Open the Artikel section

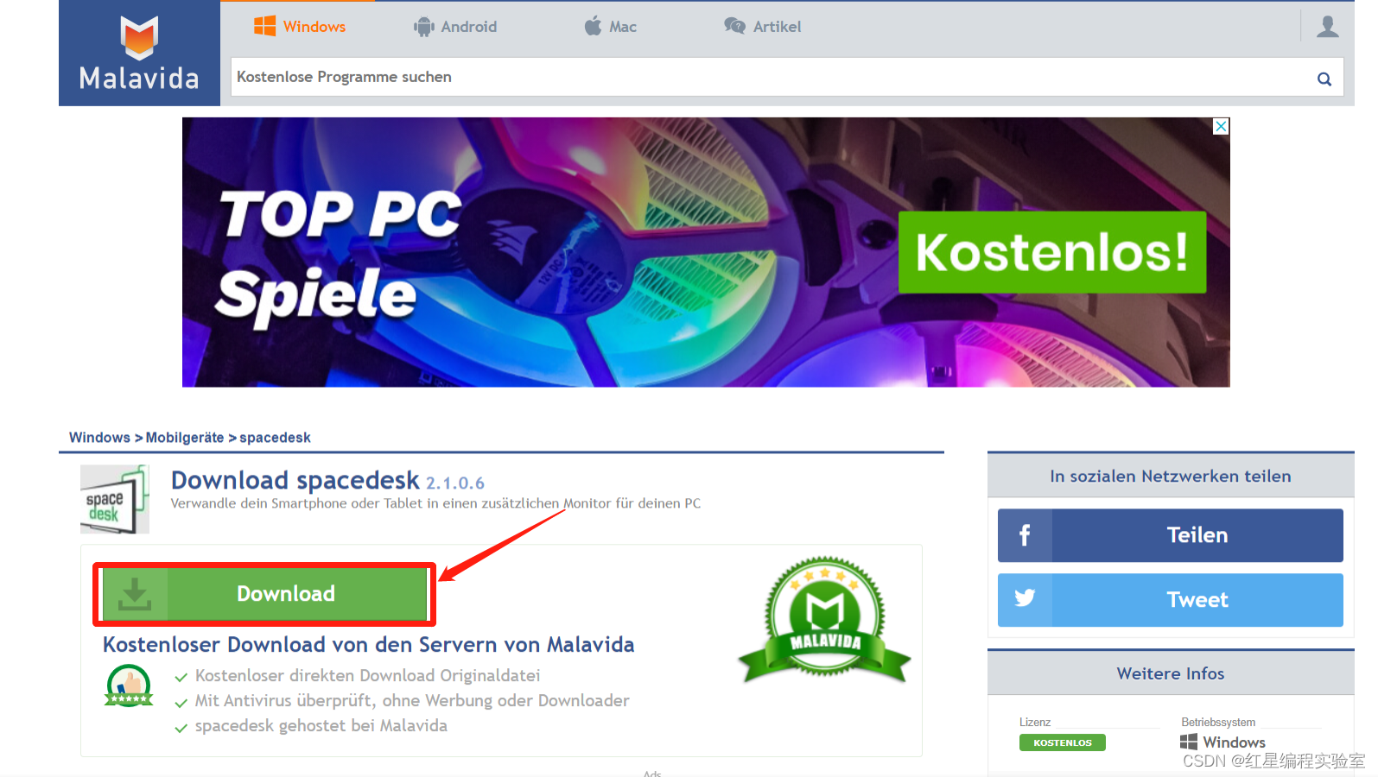(763, 27)
